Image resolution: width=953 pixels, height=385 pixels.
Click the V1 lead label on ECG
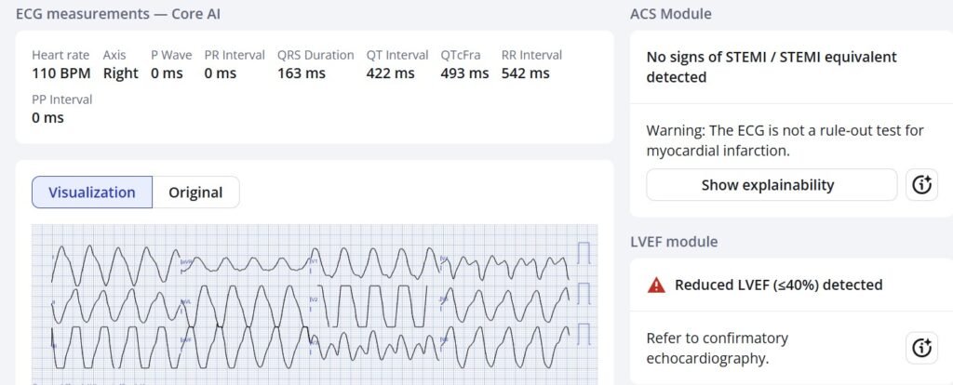314,261
